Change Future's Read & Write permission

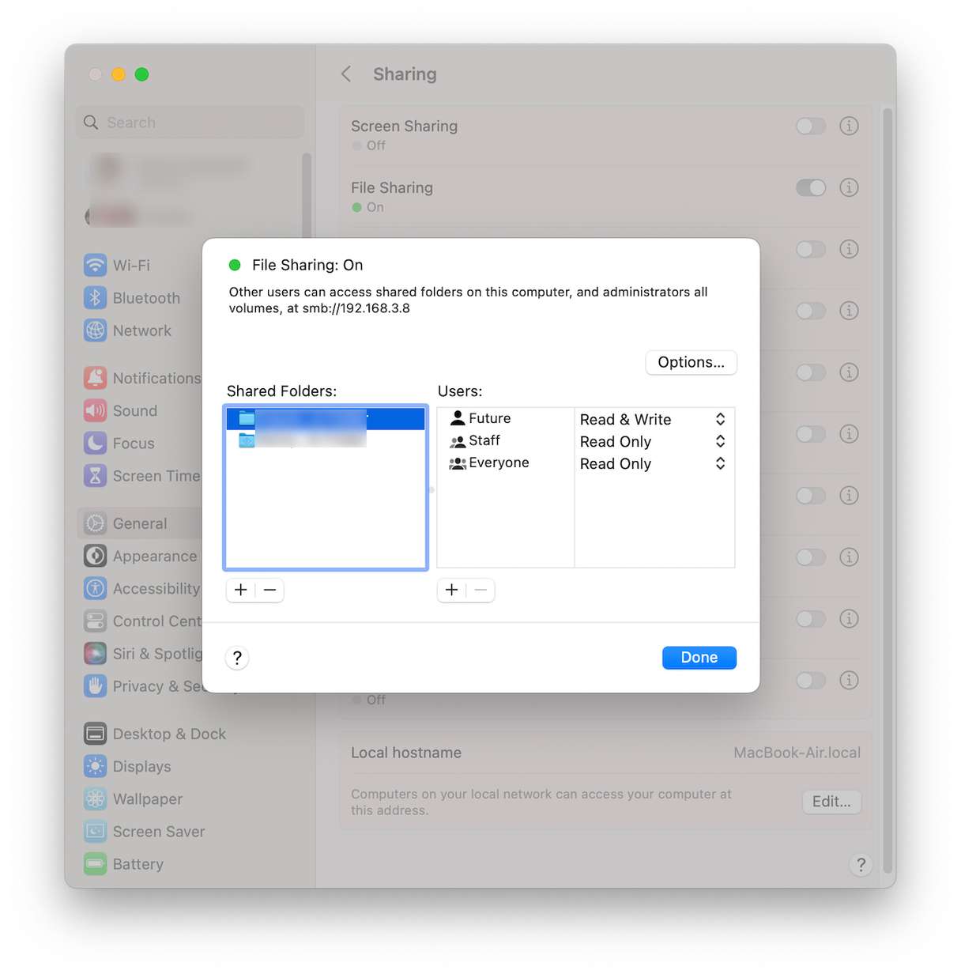click(652, 419)
